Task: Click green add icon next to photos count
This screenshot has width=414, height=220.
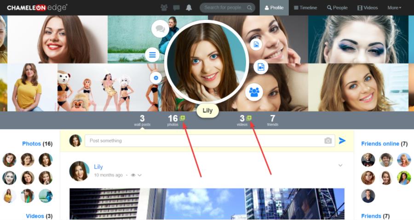Action: (x=183, y=118)
